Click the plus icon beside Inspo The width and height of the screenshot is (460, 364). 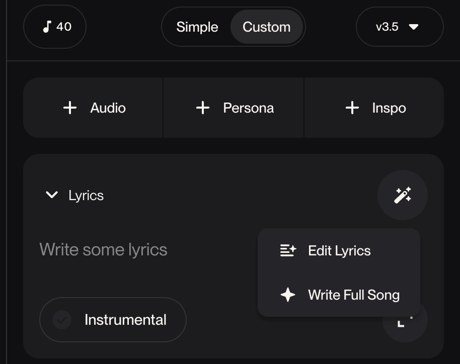pyautogui.click(x=352, y=108)
